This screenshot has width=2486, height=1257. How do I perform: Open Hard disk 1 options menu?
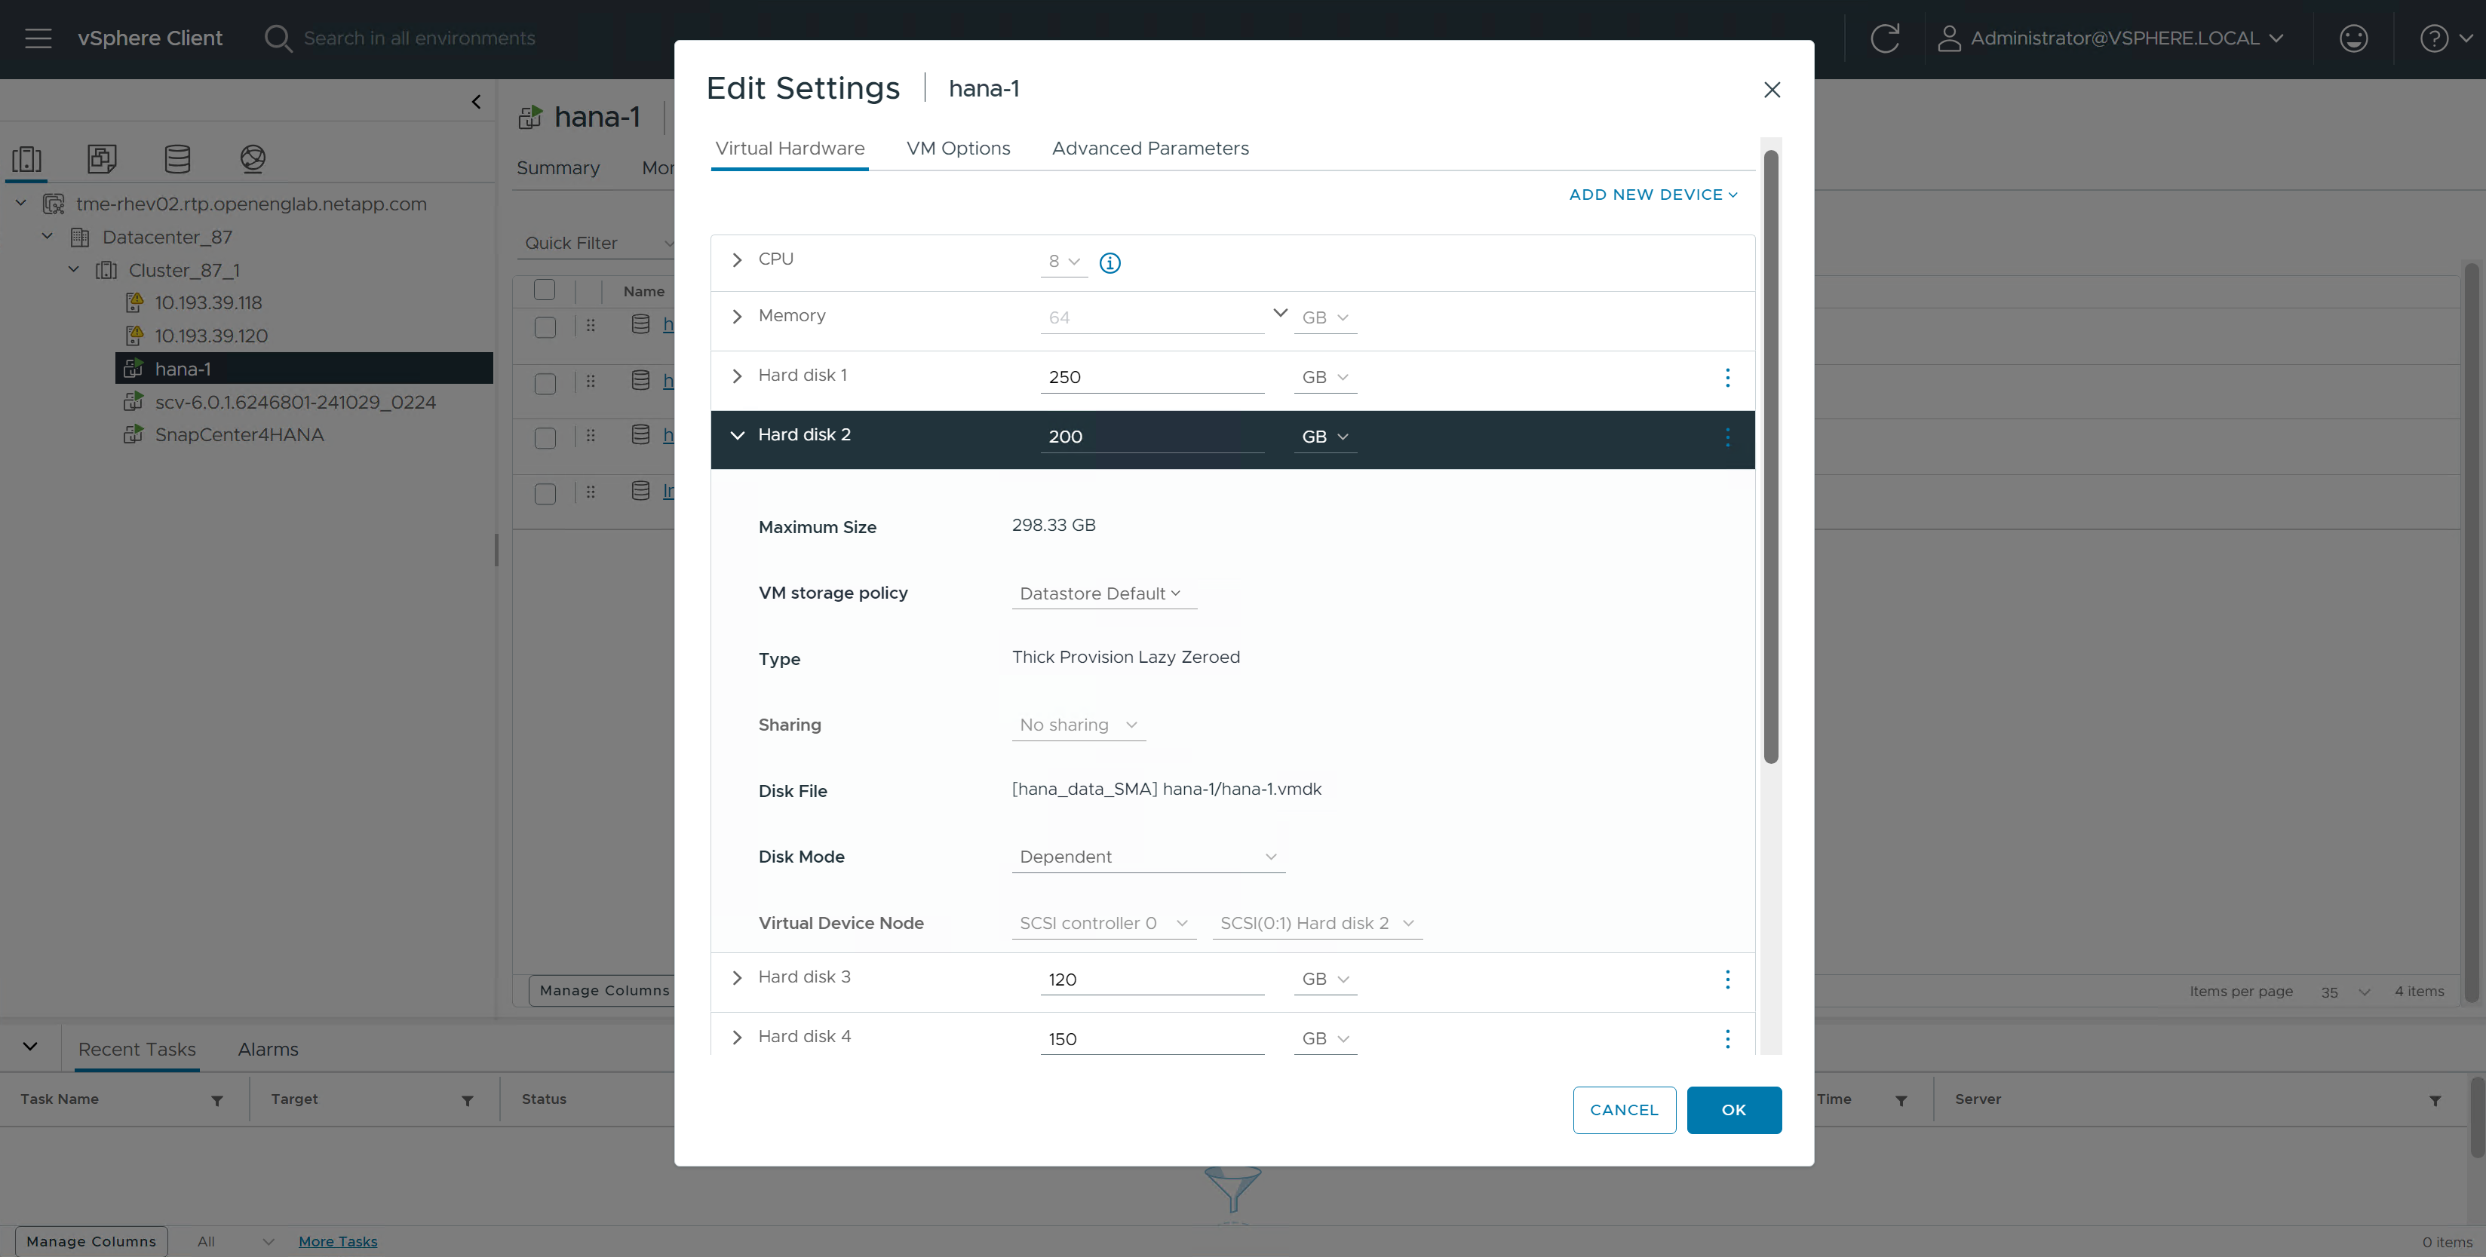point(1726,377)
